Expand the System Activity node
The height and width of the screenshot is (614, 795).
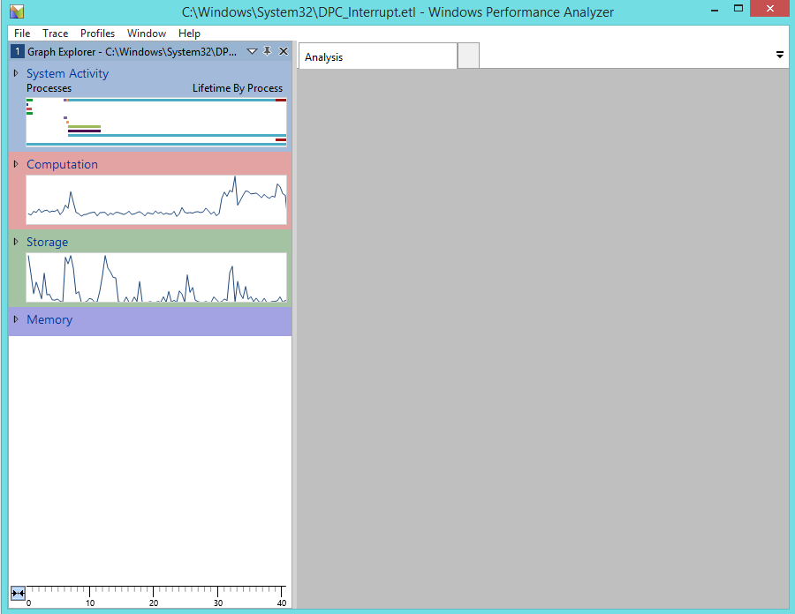pyautogui.click(x=16, y=73)
